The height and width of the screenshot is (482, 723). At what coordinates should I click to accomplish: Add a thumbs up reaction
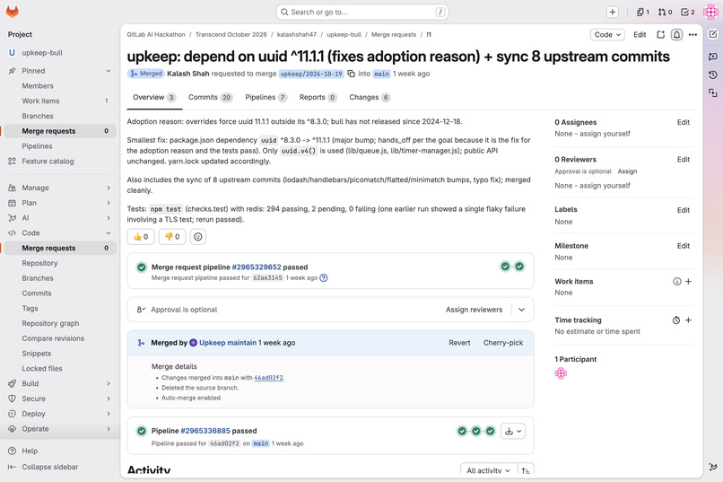tap(141, 237)
